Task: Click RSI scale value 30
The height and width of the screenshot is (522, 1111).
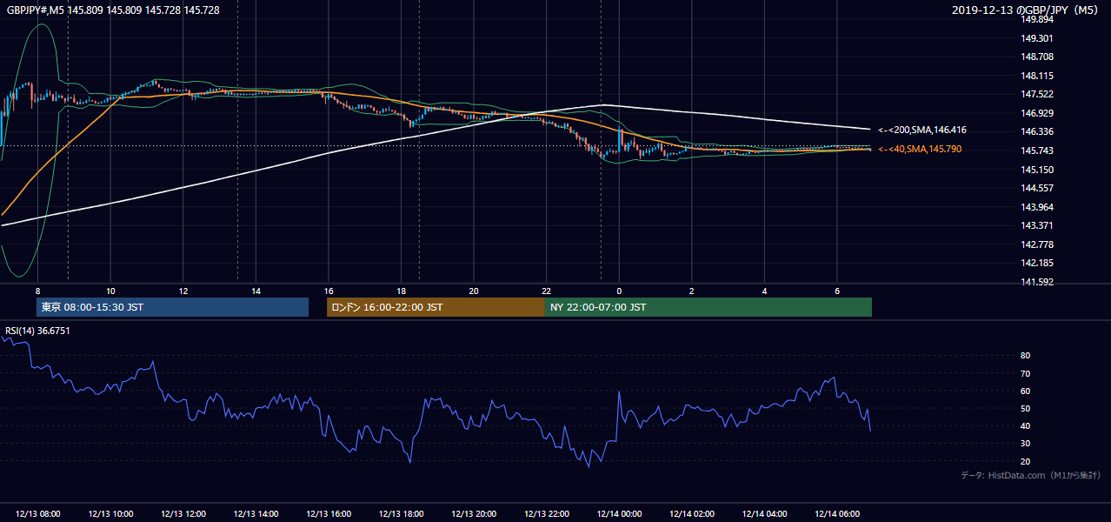Action: tap(1026, 444)
